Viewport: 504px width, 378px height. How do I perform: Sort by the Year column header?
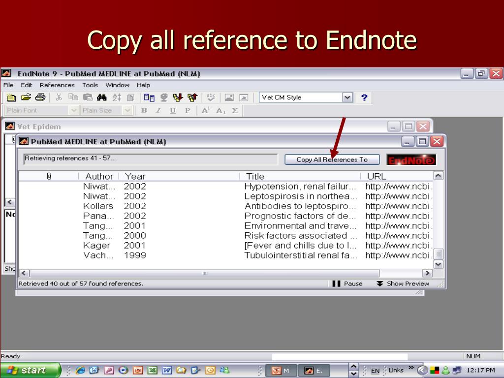tap(179, 176)
